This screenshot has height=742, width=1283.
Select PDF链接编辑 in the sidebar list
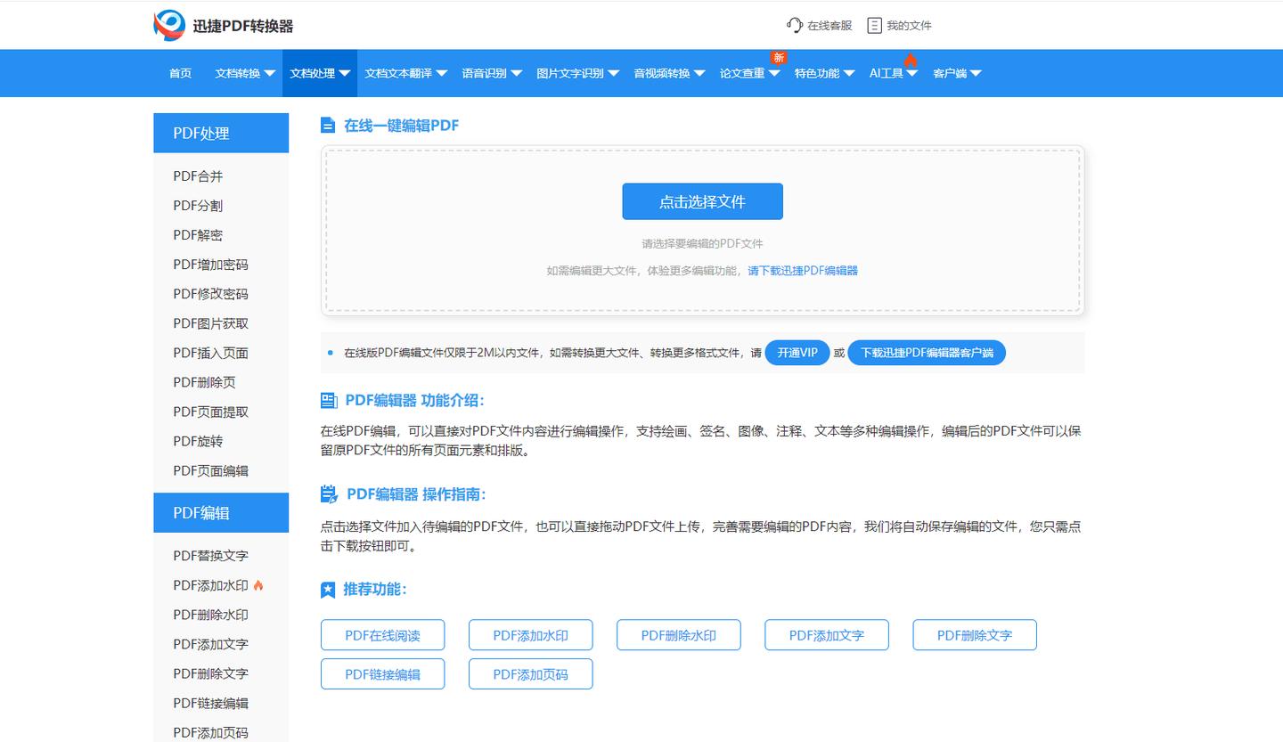click(210, 703)
